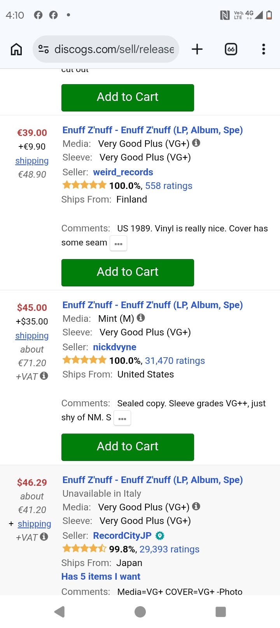Image resolution: width=280 pixels, height=628 pixels.
Task: Tap the site settings icon in address bar
Action: tap(44, 49)
